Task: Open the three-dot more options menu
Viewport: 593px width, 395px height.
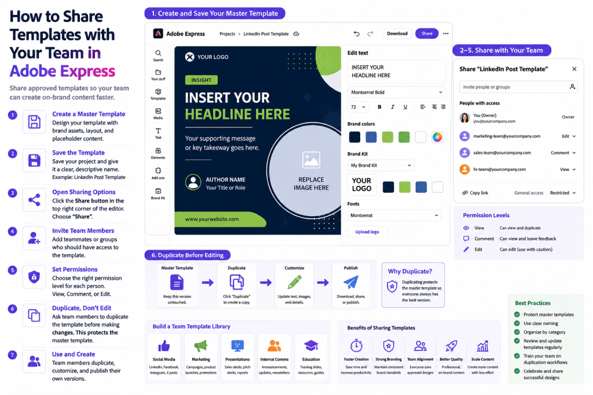Action: [446, 34]
